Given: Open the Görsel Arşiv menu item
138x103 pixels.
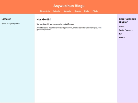Looking at the screenshot, I should pyautogui.click(x=45, y=11).
